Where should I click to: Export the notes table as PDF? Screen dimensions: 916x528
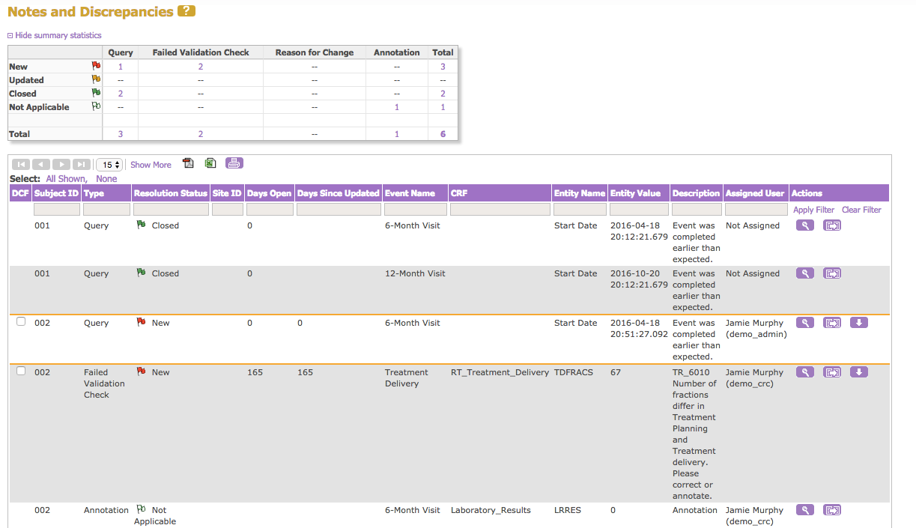click(188, 163)
